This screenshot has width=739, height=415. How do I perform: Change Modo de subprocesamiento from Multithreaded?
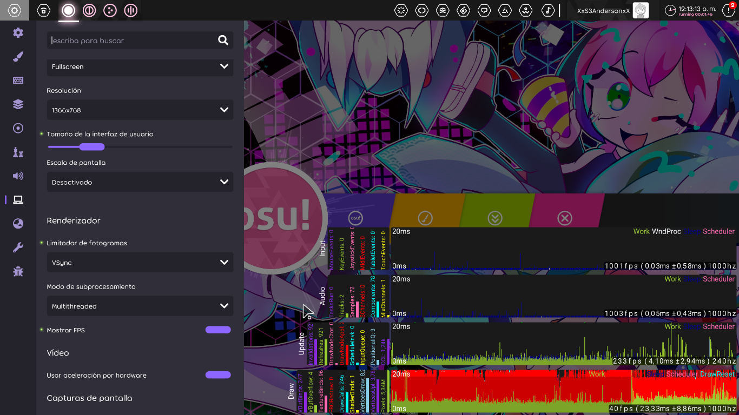[x=140, y=306]
